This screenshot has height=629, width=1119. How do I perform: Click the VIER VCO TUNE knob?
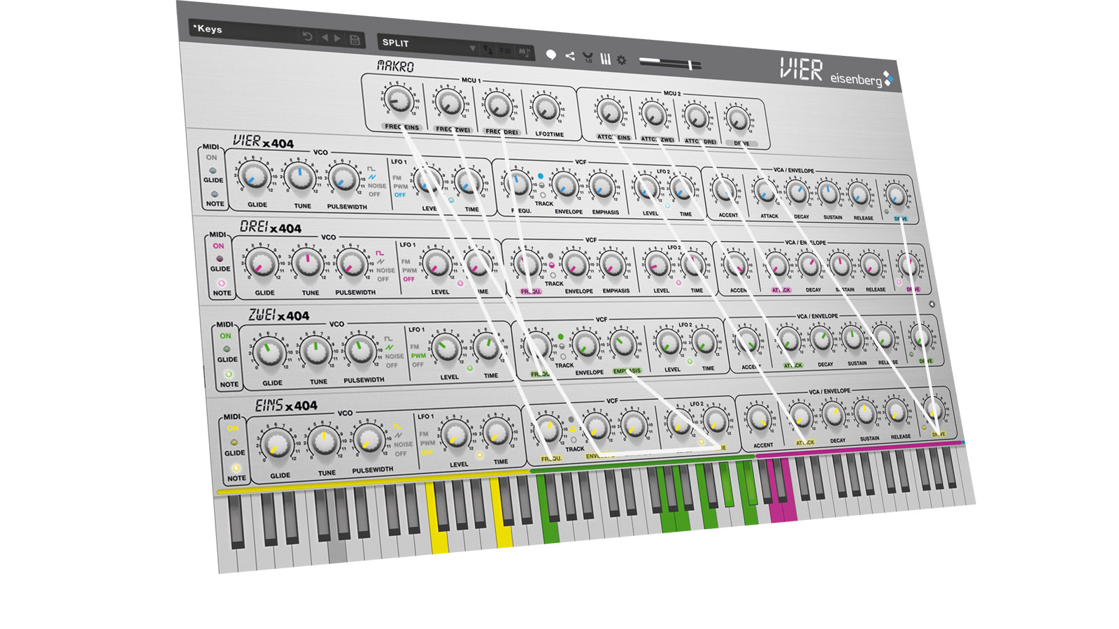click(x=300, y=178)
